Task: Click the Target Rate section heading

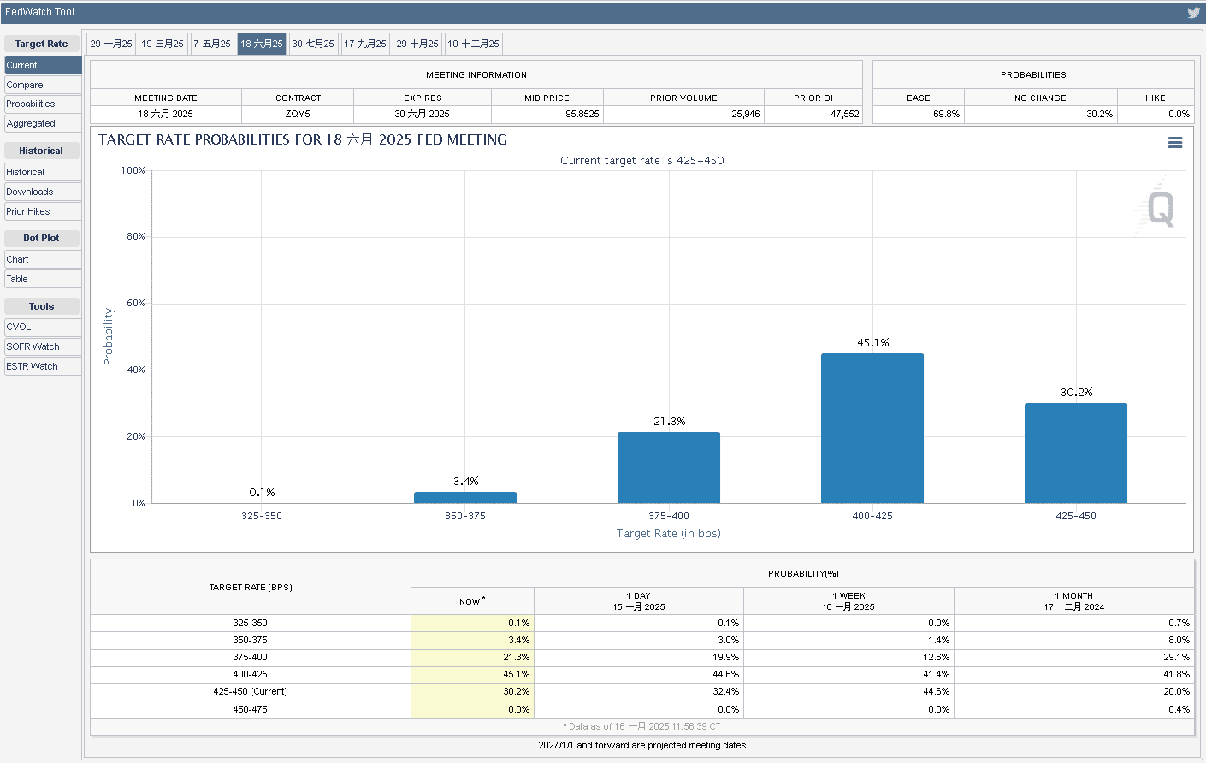Action: click(41, 44)
